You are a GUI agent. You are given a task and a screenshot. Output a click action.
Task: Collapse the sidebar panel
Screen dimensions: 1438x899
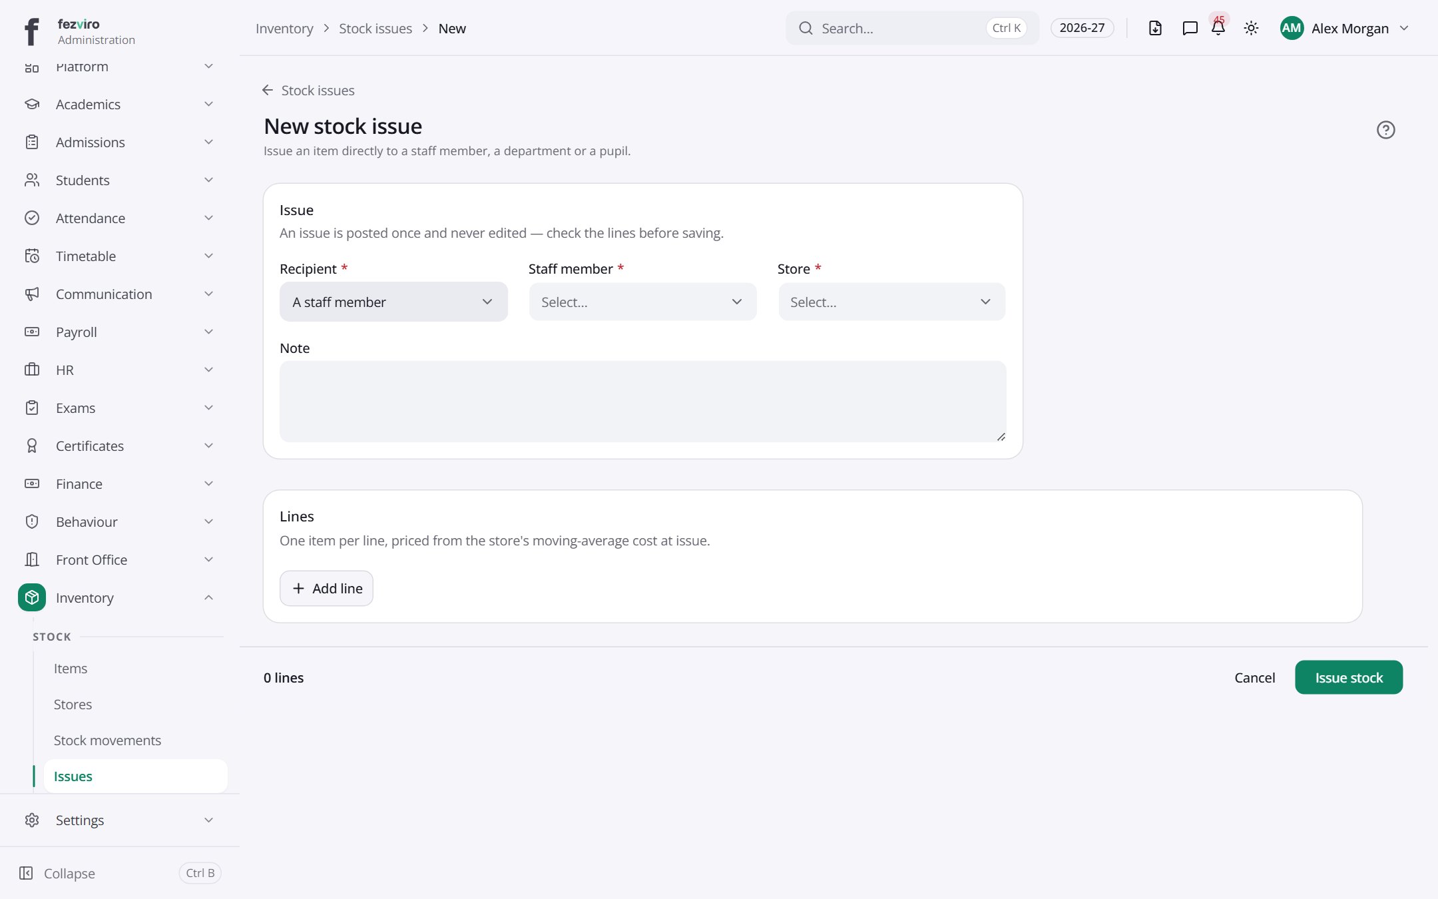click(x=120, y=873)
